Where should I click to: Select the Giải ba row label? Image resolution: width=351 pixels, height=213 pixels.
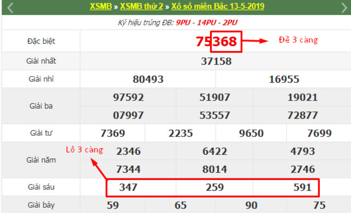tap(41, 106)
